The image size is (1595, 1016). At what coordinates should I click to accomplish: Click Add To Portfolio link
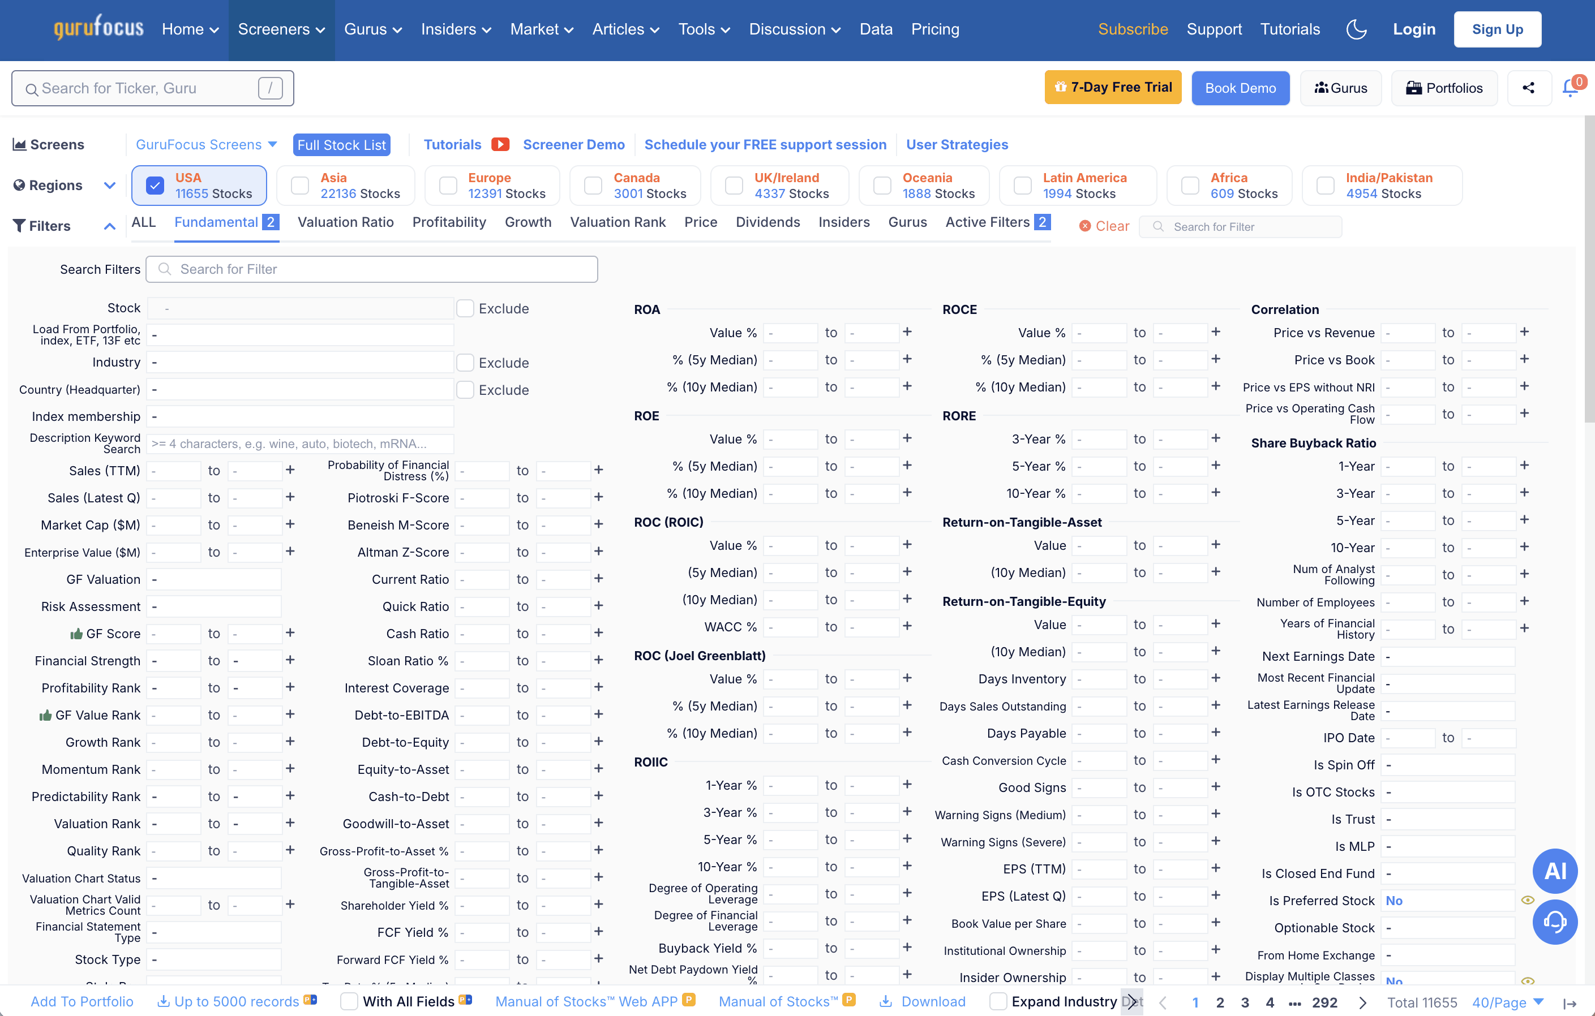(x=82, y=1001)
